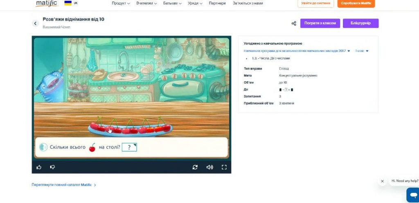Close the 'Hi. Need any help?' popup

pyautogui.click(x=382, y=181)
